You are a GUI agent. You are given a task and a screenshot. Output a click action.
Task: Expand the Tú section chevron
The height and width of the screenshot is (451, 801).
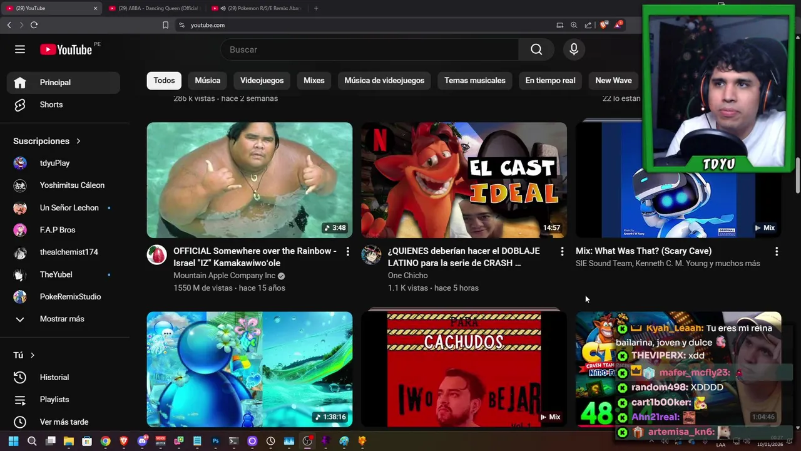pos(33,355)
